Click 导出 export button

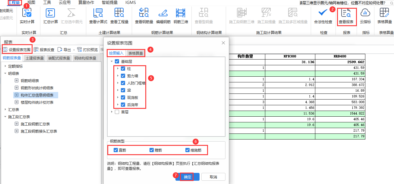[x=65, y=50]
